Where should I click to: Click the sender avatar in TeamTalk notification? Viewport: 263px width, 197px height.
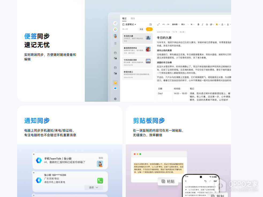point(100,164)
